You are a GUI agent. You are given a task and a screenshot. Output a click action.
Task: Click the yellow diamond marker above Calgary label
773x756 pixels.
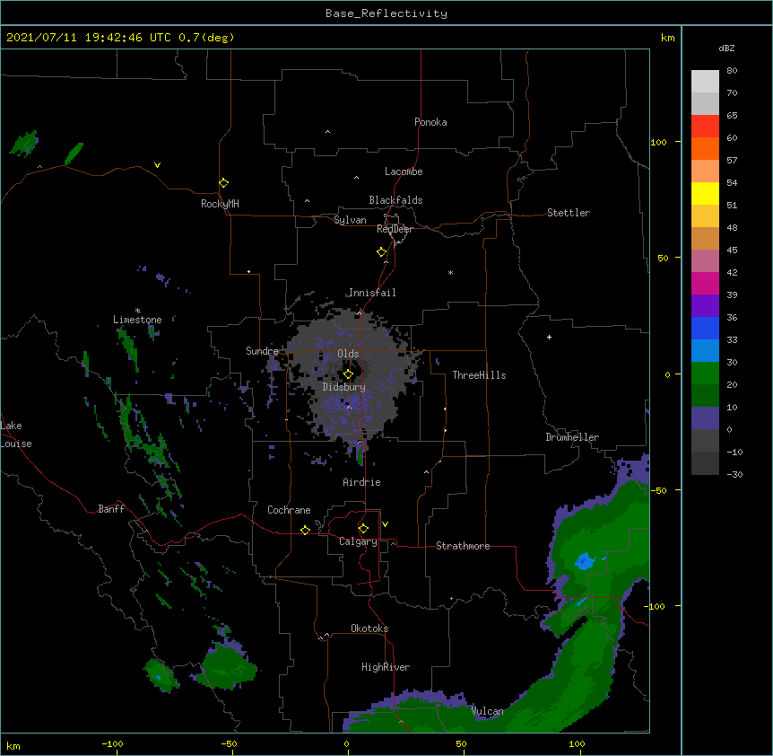(x=363, y=529)
